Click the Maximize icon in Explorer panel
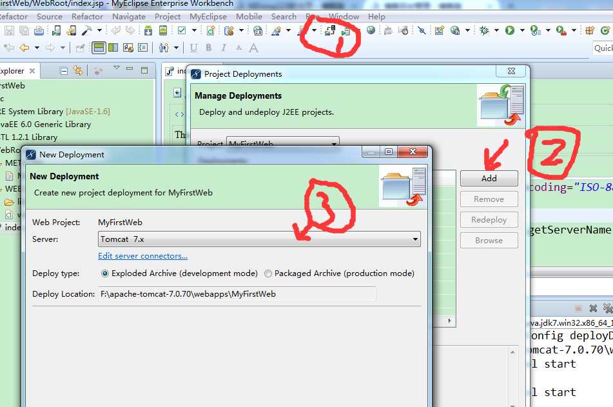Screen dimensions: 613x407 pyautogui.click(x=144, y=70)
